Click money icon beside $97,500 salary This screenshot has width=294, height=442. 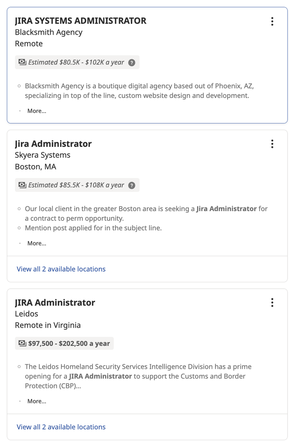(22, 343)
